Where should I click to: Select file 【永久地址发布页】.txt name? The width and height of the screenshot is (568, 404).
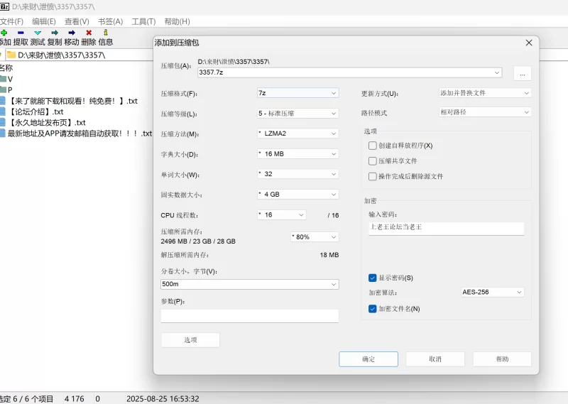click(46, 122)
